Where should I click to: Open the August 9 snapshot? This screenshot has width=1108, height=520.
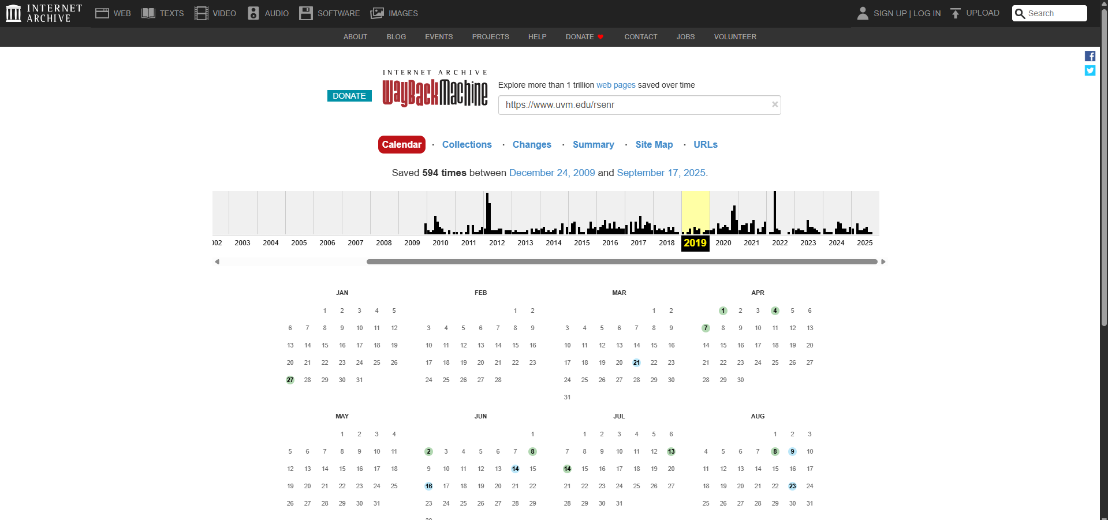click(792, 451)
